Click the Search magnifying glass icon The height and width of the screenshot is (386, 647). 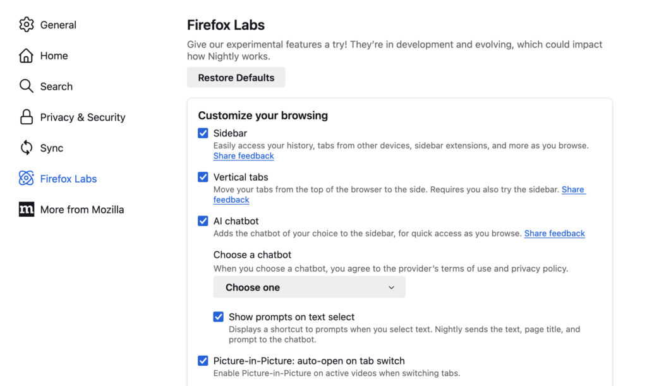click(27, 86)
